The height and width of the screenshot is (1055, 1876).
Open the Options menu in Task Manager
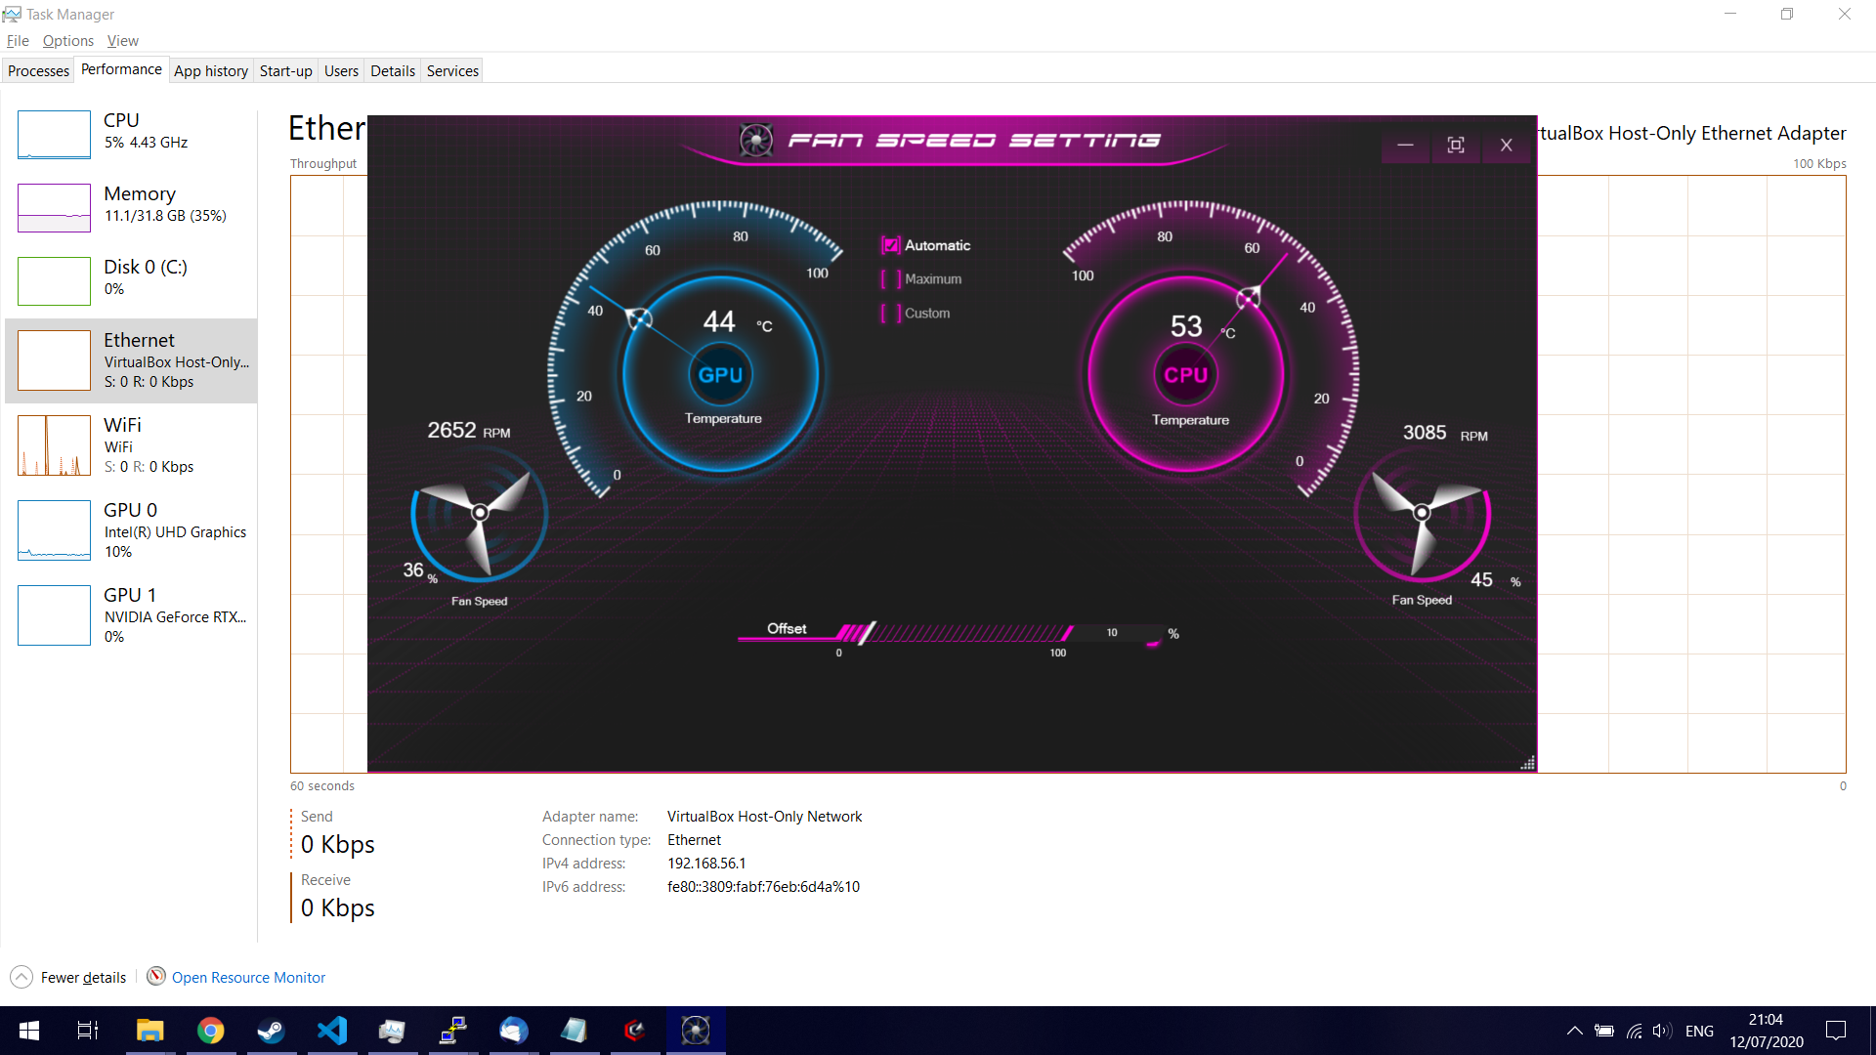[x=68, y=41]
